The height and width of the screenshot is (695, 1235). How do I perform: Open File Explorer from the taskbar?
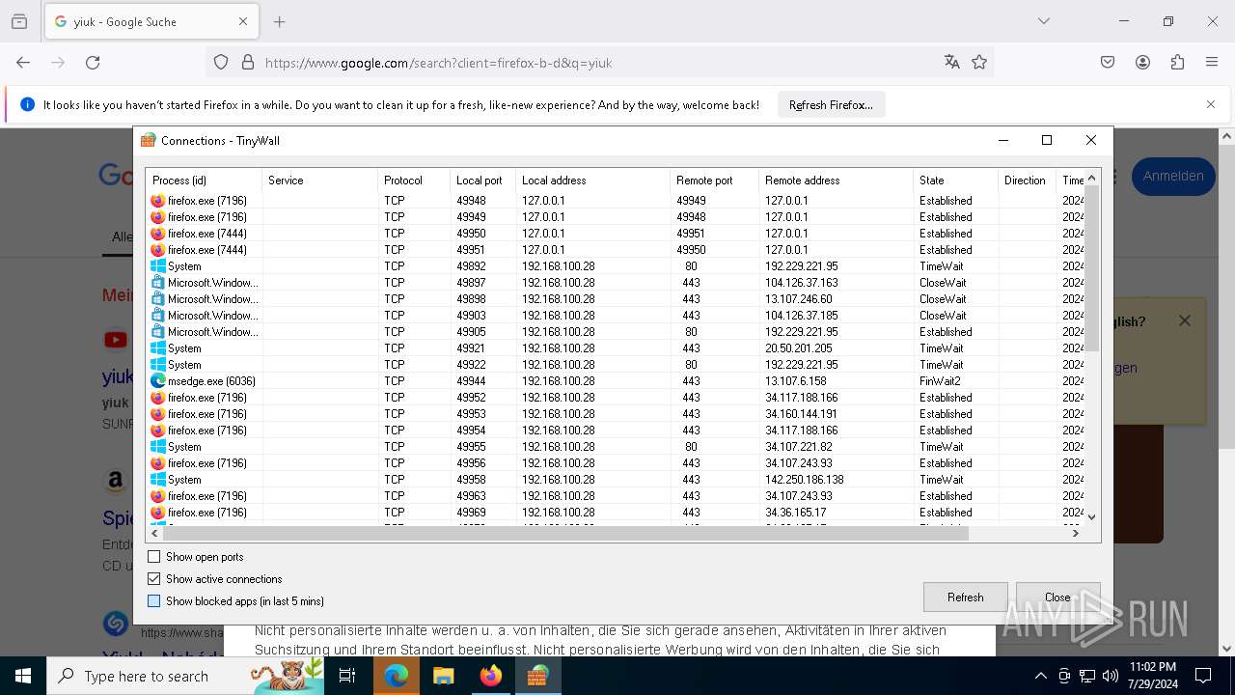click(x=443, y=676)
